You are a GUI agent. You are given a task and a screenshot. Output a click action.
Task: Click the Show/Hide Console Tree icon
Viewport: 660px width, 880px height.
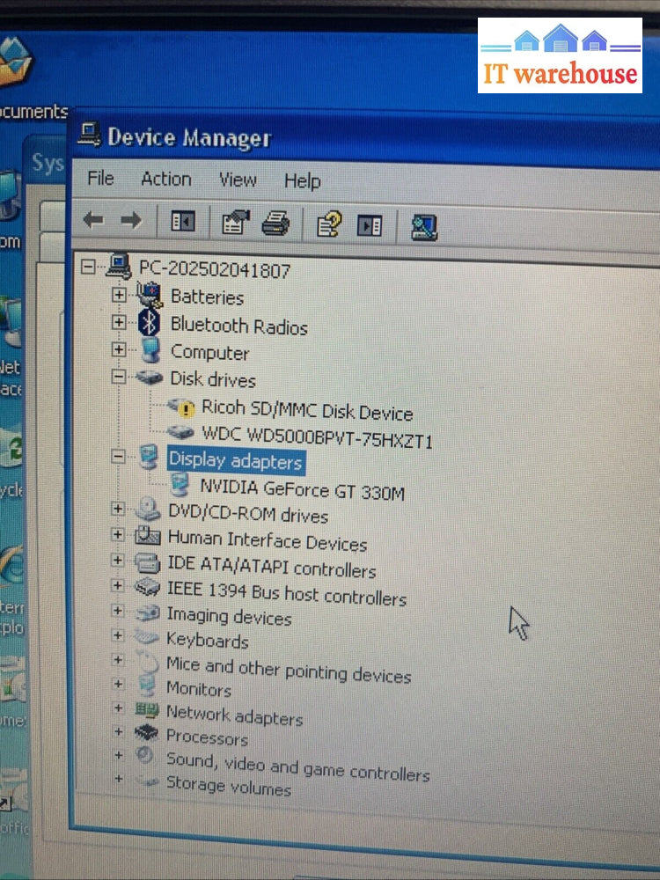coord(182,223)
